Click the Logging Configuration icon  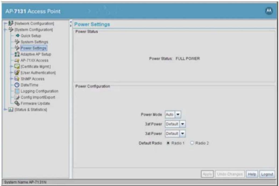(x=17, y=91)
